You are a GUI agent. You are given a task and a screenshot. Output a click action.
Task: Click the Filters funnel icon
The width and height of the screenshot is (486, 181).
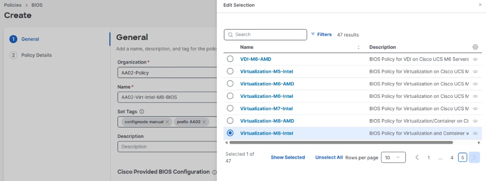tap(313, 34)
